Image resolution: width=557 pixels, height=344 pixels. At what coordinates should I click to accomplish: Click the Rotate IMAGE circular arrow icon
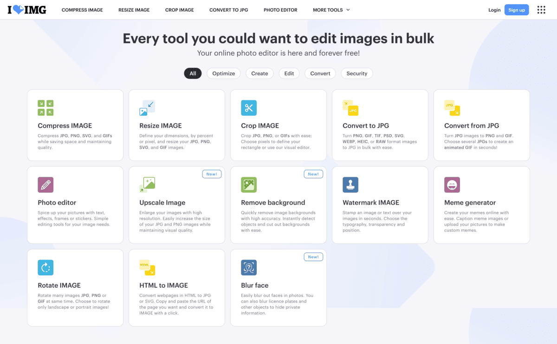(45, 267)
